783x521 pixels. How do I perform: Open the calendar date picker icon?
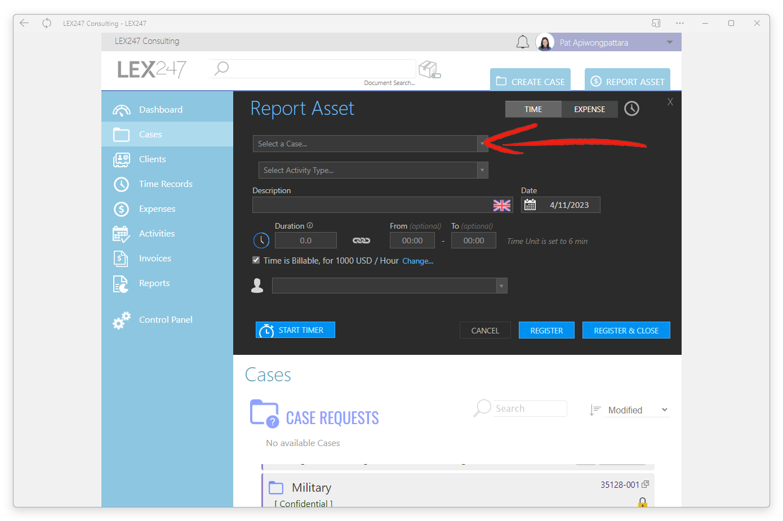tap(530, 205)
